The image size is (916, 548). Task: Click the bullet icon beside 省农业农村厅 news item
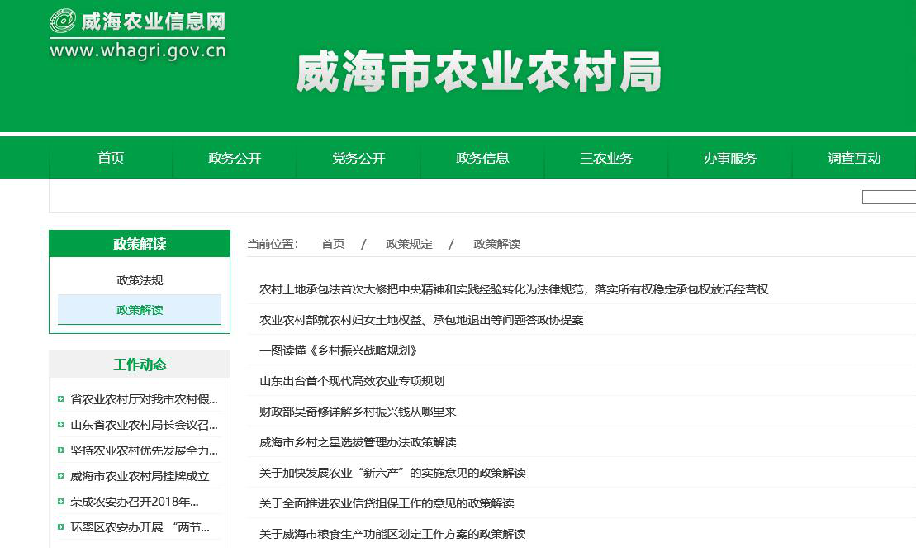coord(61,399)
